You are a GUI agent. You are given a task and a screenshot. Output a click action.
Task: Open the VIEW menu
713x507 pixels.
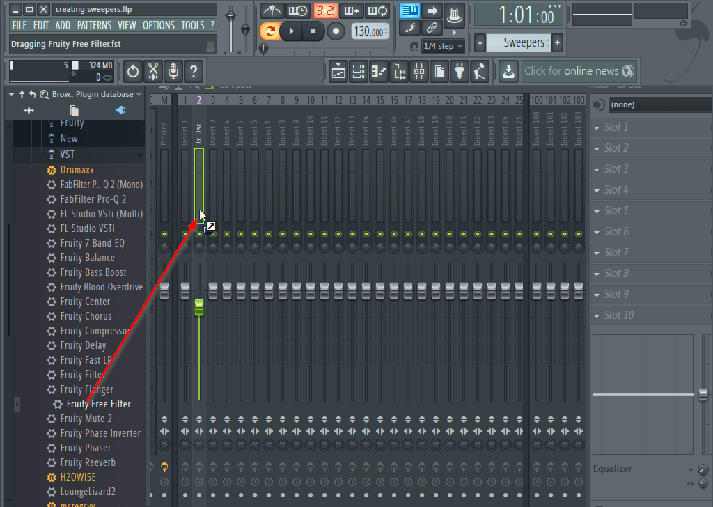click(x=127, y=26)
